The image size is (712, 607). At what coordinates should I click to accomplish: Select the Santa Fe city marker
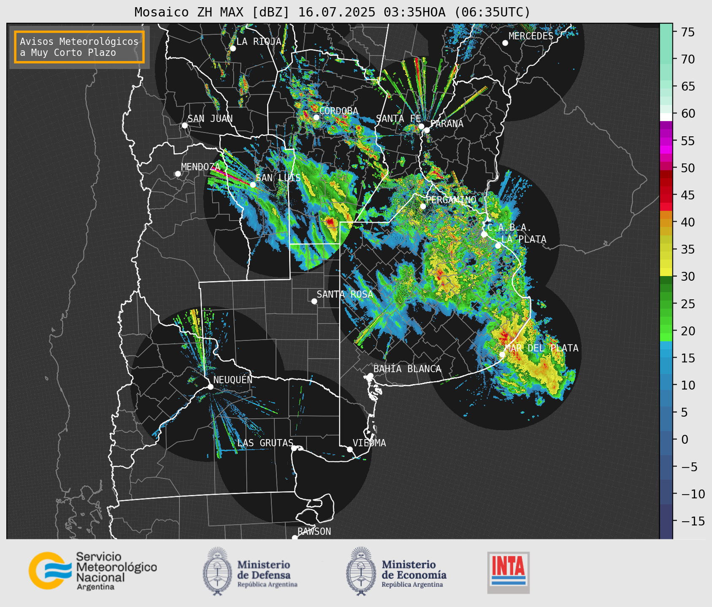point(421,126)
